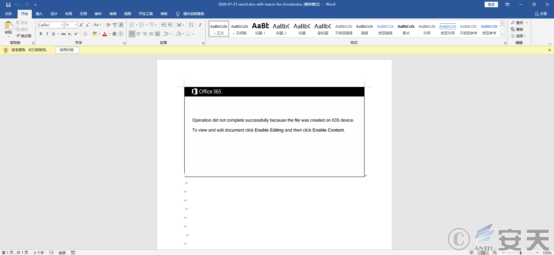554x255 pixels.
Task: Toggle Underline formatting
Action: coord(53,34)
